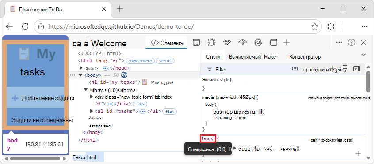Click the paintbrush icon in Styles toolbar

pyautogui.click(x=344, y=69)
